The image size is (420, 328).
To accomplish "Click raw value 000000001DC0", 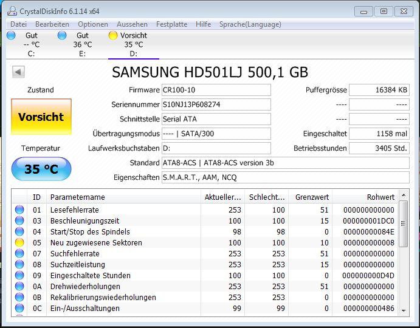I will click(368, 220).
